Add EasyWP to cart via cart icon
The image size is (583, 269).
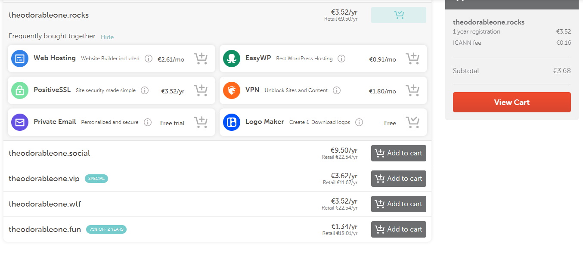[412, 59]
